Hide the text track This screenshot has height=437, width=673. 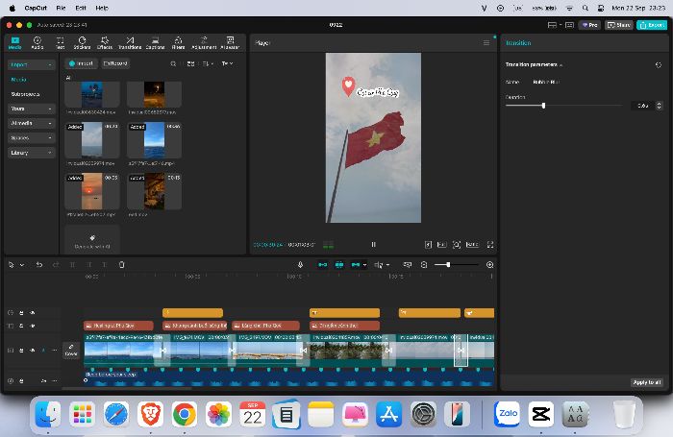[32, 326]
